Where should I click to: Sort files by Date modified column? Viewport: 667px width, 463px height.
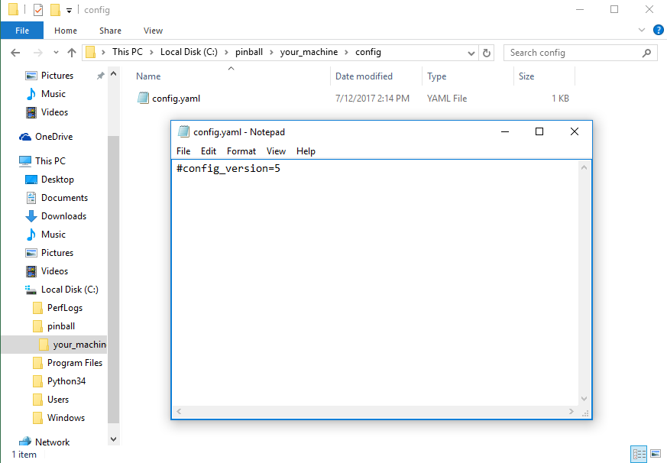(x=364, y=76)
